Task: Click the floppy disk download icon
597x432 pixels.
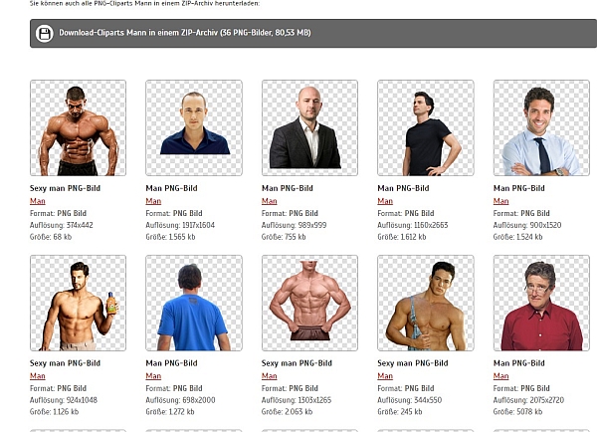Action: click(44, 34)
